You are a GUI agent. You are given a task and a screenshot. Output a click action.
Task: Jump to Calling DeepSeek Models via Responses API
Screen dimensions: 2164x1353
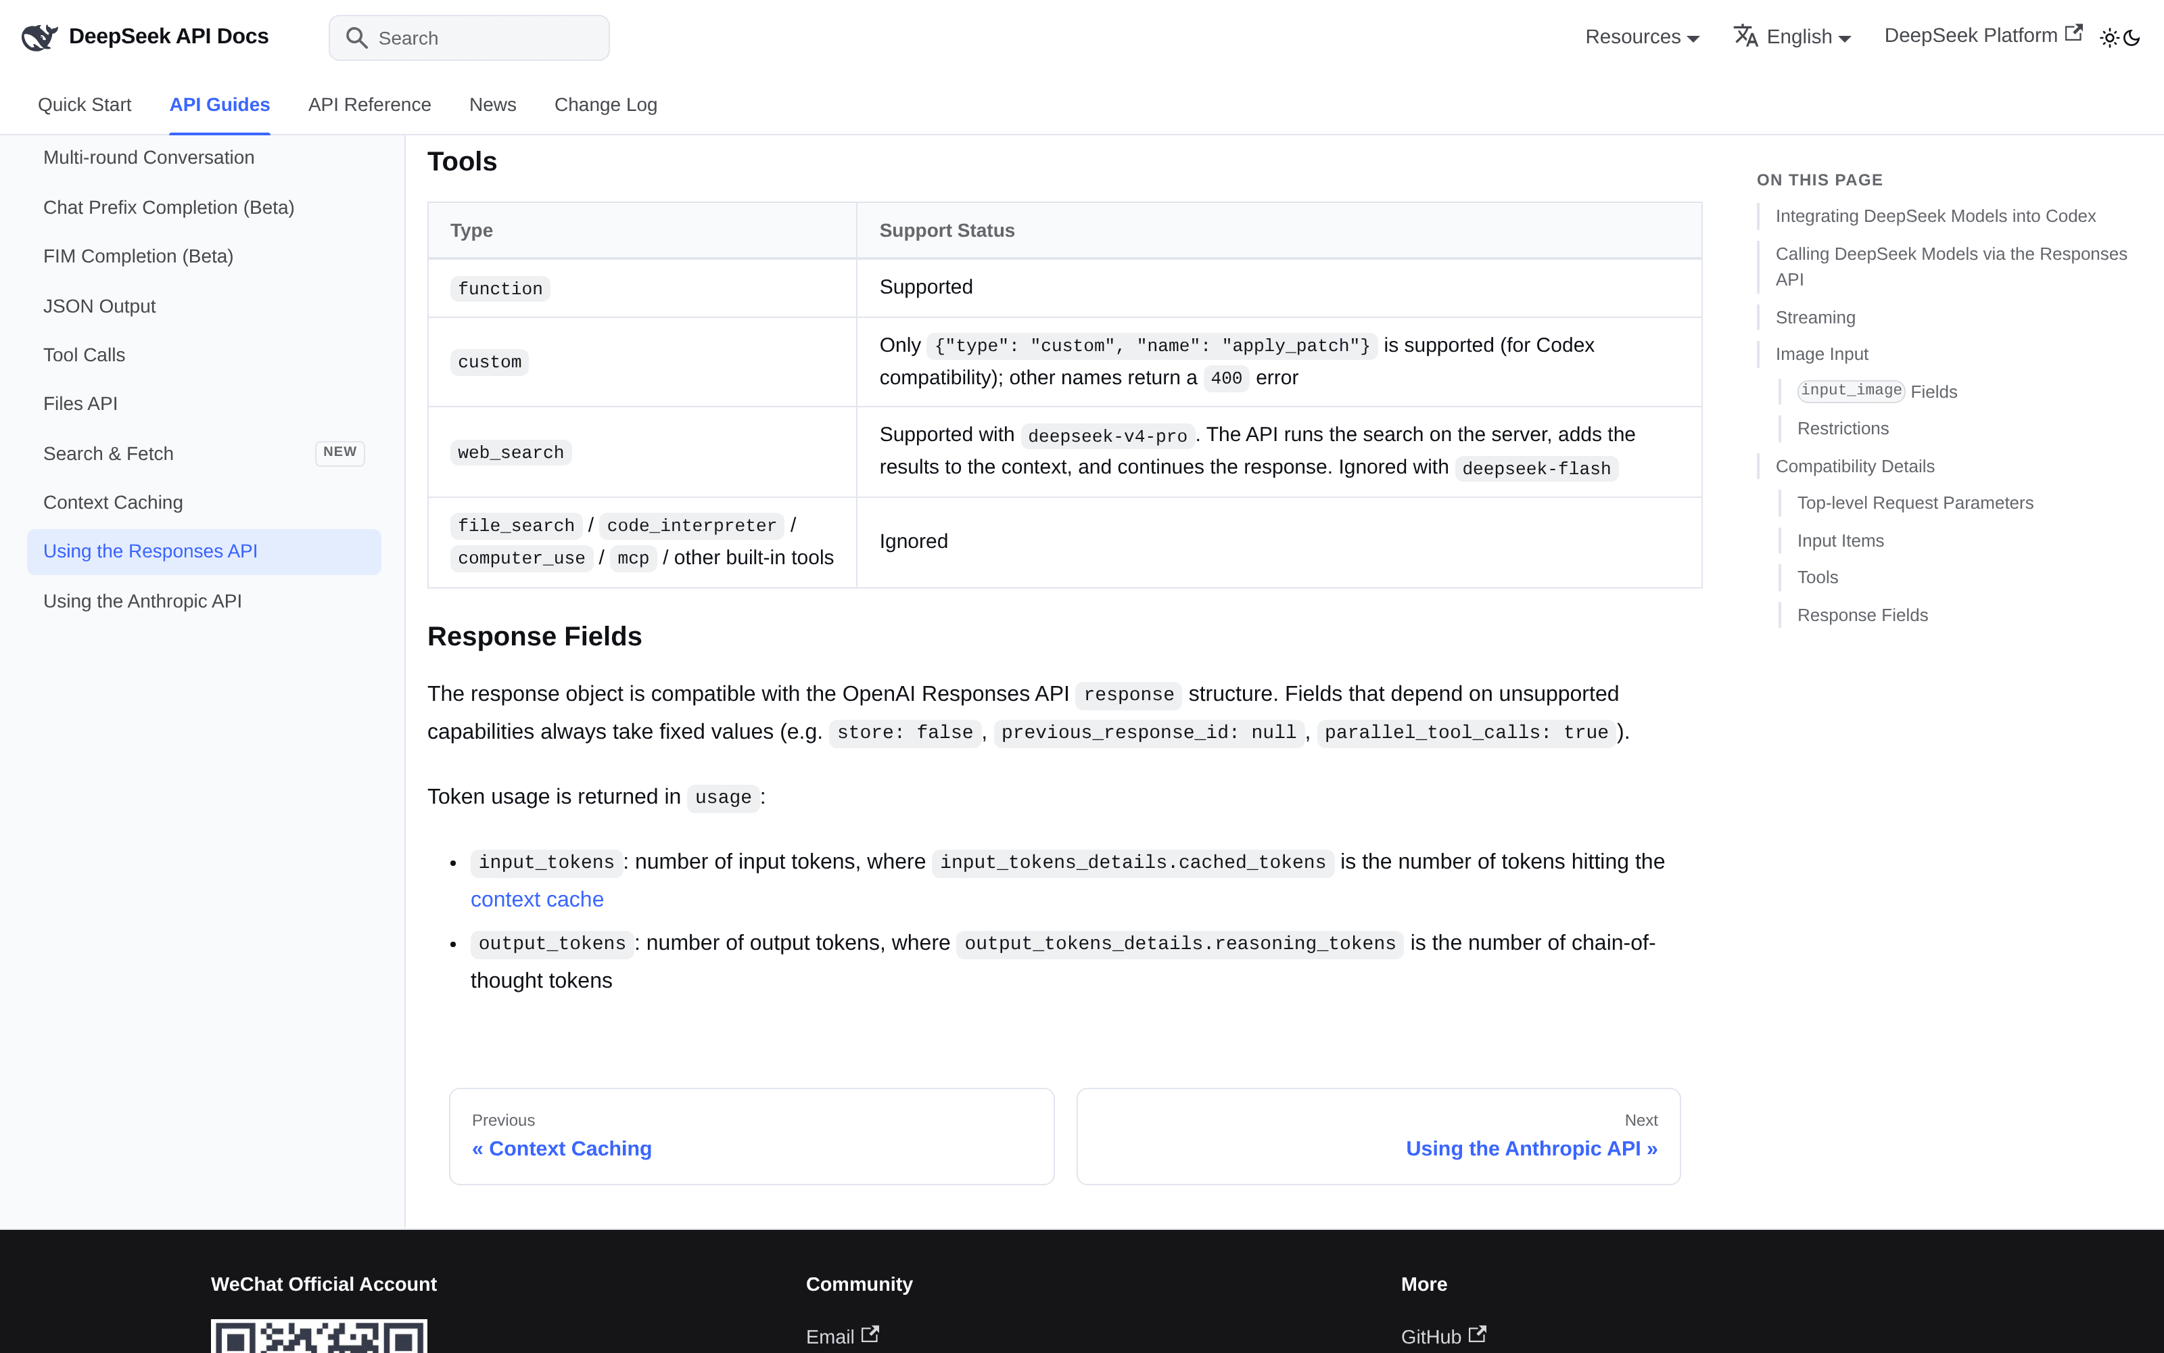1951,267
